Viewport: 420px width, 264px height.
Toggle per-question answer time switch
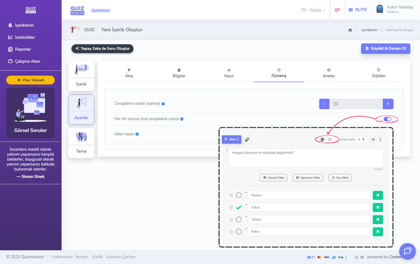387,119
